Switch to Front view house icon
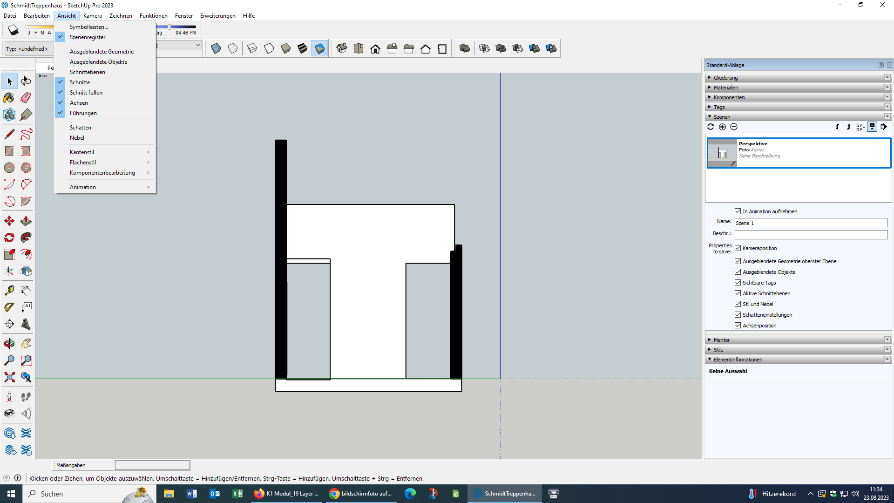The width and height of the screenshot is (894, 503). [x=375, y=48]
